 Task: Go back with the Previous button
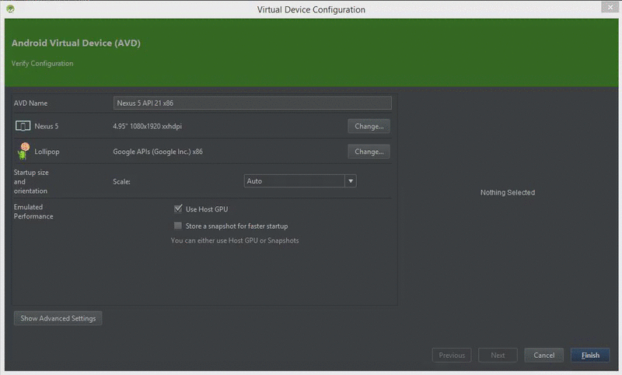452,355
